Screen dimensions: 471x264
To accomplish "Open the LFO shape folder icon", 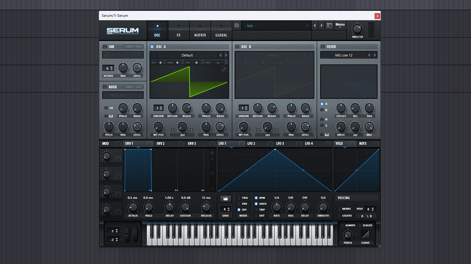I will tap(225, 198).
